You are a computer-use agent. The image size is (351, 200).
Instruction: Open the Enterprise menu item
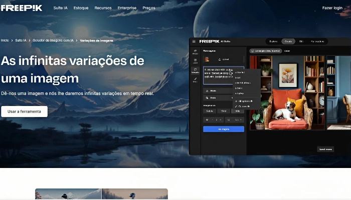(x=127, y=8)
